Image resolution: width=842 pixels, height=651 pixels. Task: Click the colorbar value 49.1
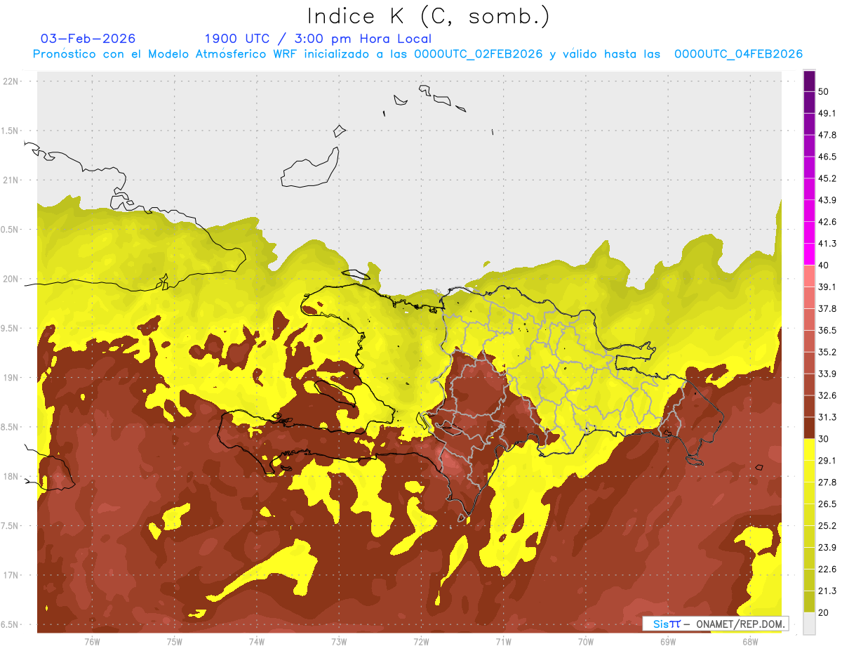point(827,113)
